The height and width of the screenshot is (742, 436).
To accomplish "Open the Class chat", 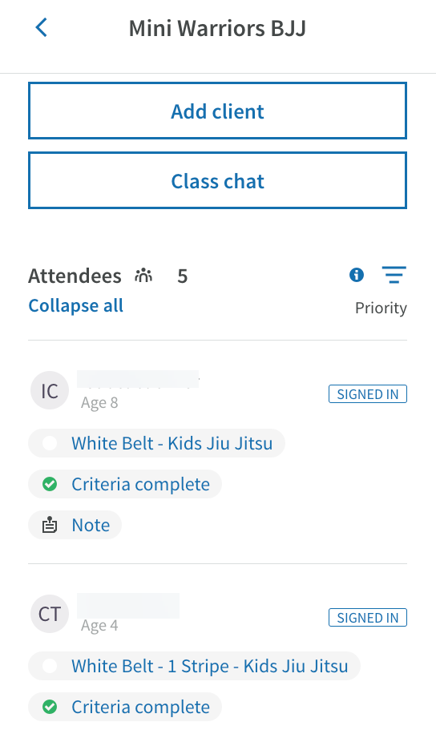I will coord(218,180).
